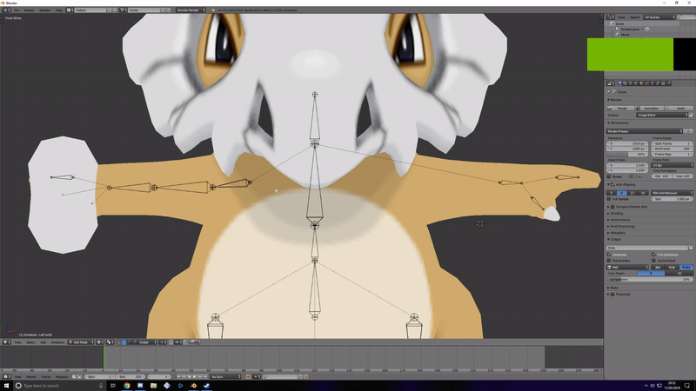Image resolution: width=696 pixels, height=391 pixels.
Task: Enable the Cache Result checkbox
Action: (654, 261)
